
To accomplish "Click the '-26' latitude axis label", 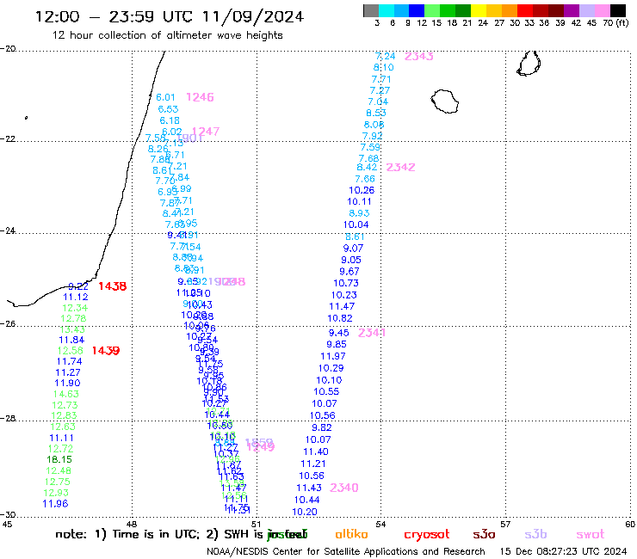I will point(8,323).
